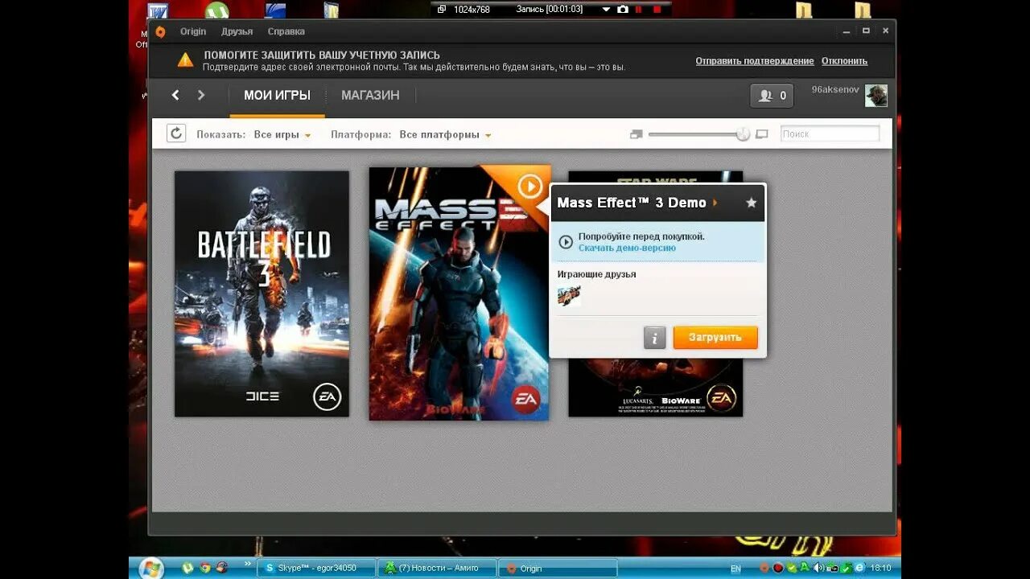
Task: Switch to the МОИ ИГРЫ tab
Action: [x=277, y=95]
